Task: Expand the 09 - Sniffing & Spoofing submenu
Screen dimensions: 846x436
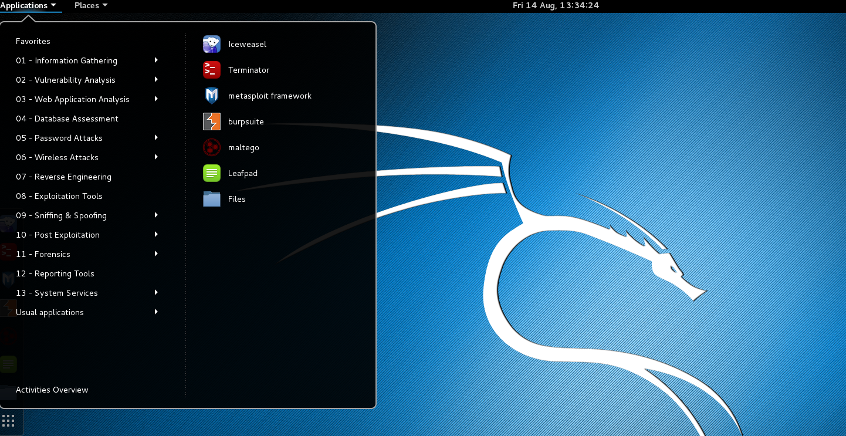Action: tap(62, 215)
